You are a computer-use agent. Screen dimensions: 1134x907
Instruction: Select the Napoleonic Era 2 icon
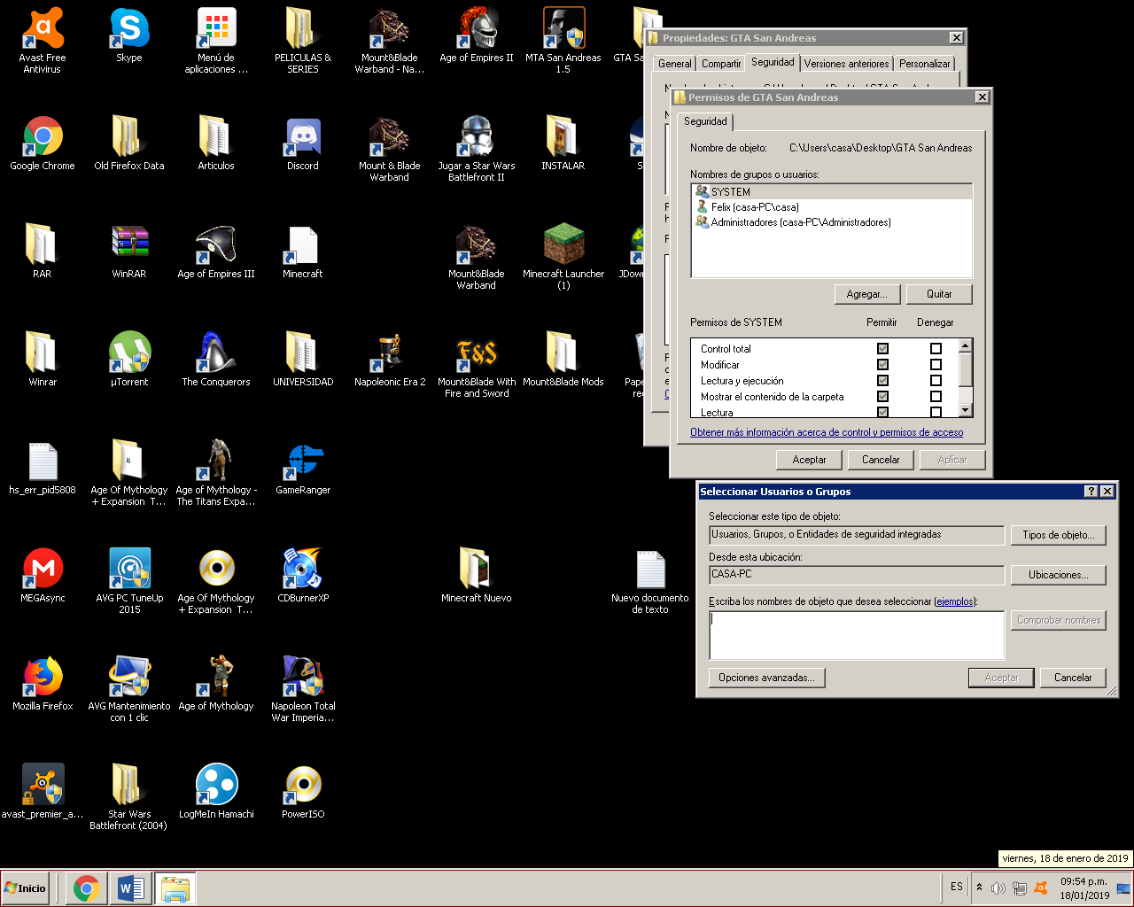(x=390, y=360)
